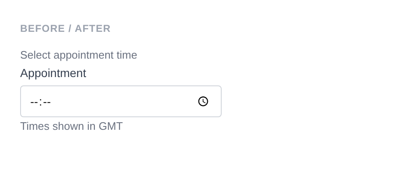Select the minutes placeholder in time field
Image resolution: width=403 pixels, height=170 pixels.
[47, 102]
